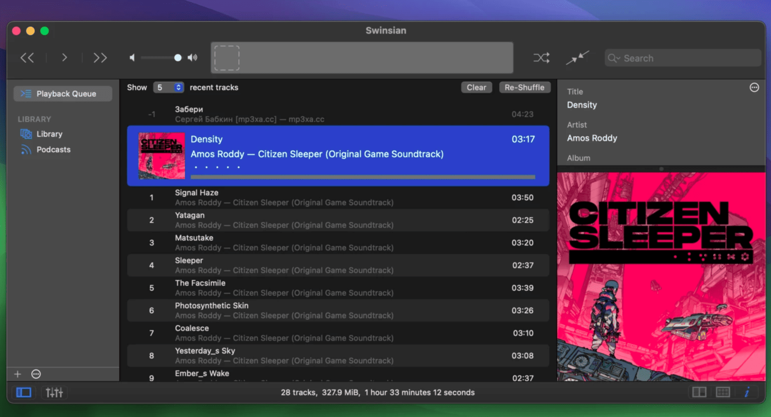771x417 pixels.
Task: Click 03:17 duration of Density
Action: point(523,139)
